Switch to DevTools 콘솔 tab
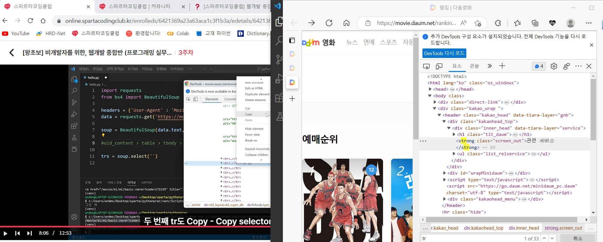This screenshot has height=242, width=603. [474, 66]
